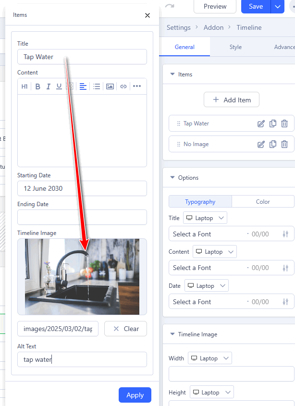Open Content font advanced settings sliders

point(285,268)
